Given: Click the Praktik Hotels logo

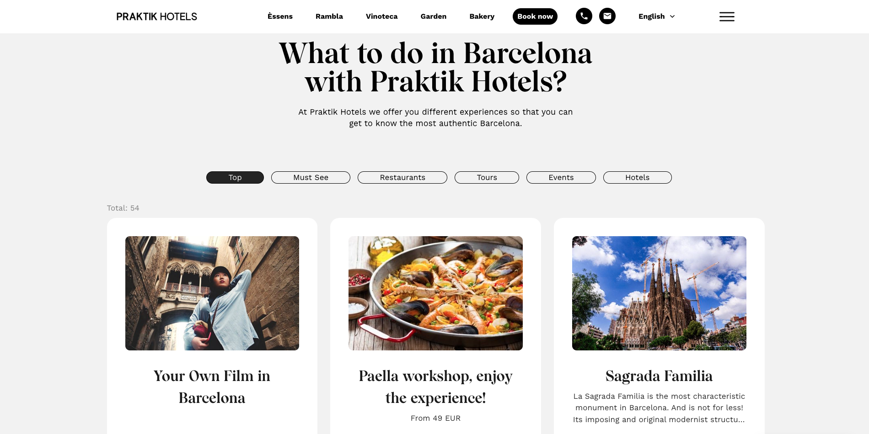Looking at the screenshot, I should [157, 16].
